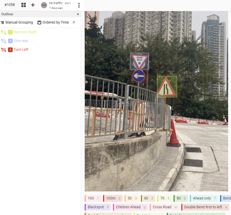Image resolution: width=231 pixels, height=215 pixels.
Task: Choose the 100m label
Action: point(113,198)
